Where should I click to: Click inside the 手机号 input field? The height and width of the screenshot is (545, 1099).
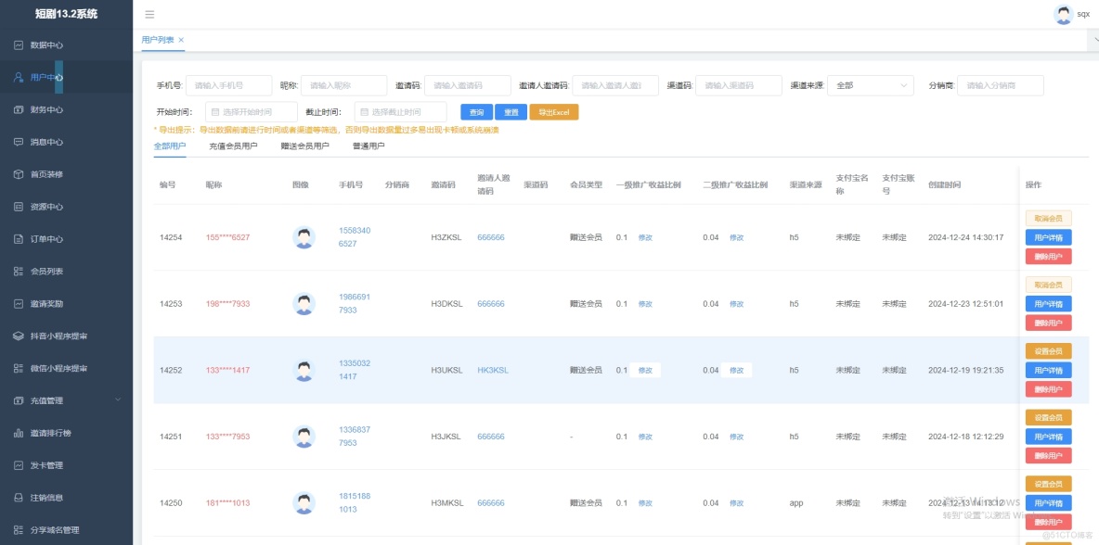pyautogui.click(x=227, y=84)
